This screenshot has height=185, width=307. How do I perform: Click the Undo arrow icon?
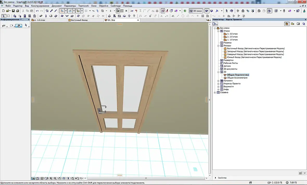(37, 11)
